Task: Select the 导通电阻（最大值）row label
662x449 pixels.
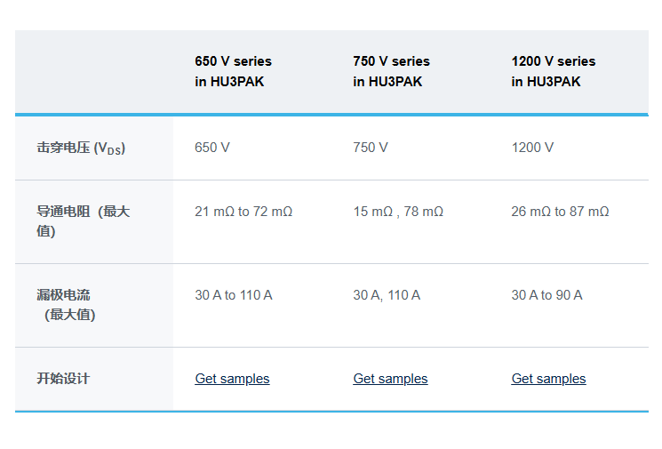Action: point(83,221)
